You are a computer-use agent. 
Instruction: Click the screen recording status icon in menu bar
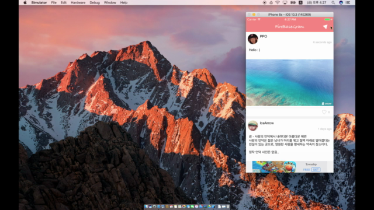click(x=264, y=2)
